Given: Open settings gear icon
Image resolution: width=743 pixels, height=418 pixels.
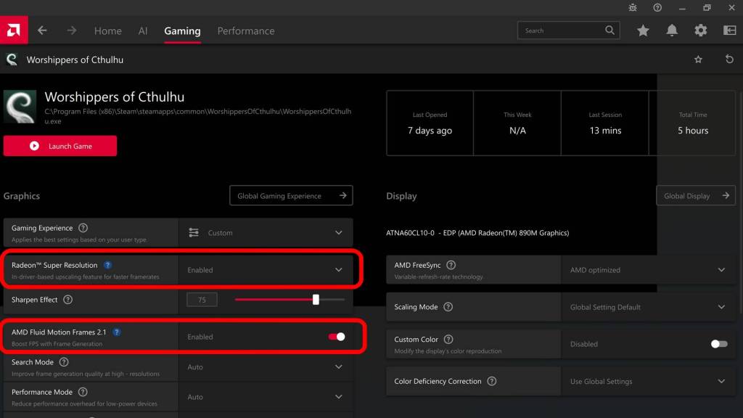Looking at the screenshot, I should (x=700, y=30).
